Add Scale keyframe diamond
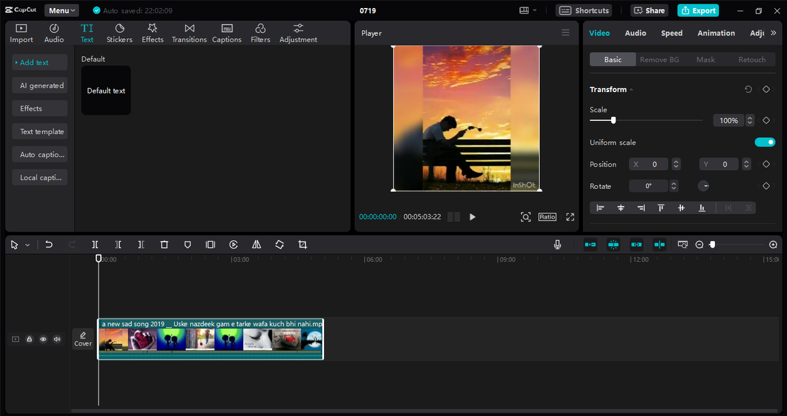The height and width of the screenshot is (416, 787). pos(766,120)
